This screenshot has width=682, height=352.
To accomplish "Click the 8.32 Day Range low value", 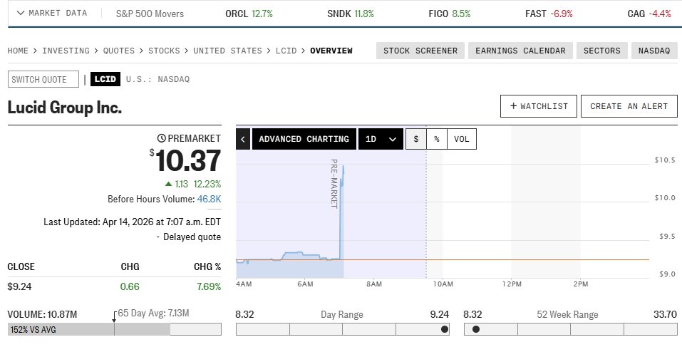I will coord(245,314).
